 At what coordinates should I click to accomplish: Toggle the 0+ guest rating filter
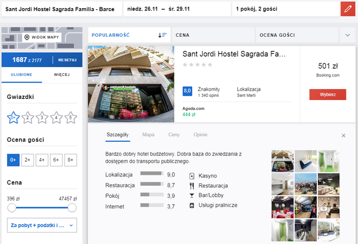point(13,160)
